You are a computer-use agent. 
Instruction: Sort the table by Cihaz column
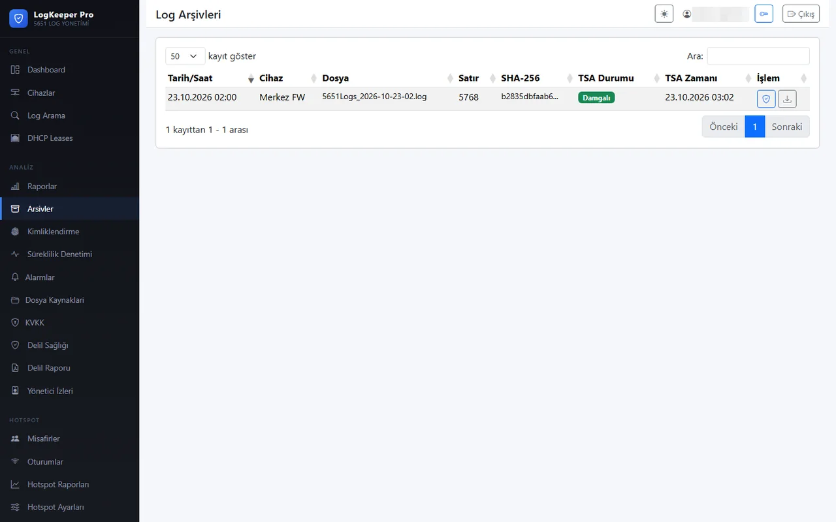click(x=288, y=78)
